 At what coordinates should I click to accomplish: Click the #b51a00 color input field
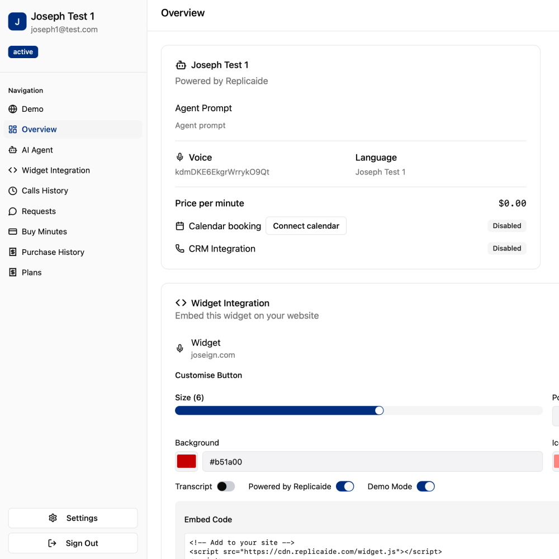click(373, 461)
